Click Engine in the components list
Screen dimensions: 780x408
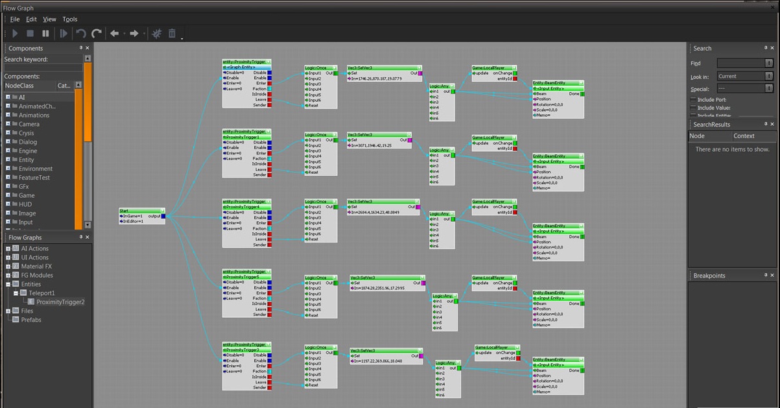pyautogui.click(x=28, y=150)
